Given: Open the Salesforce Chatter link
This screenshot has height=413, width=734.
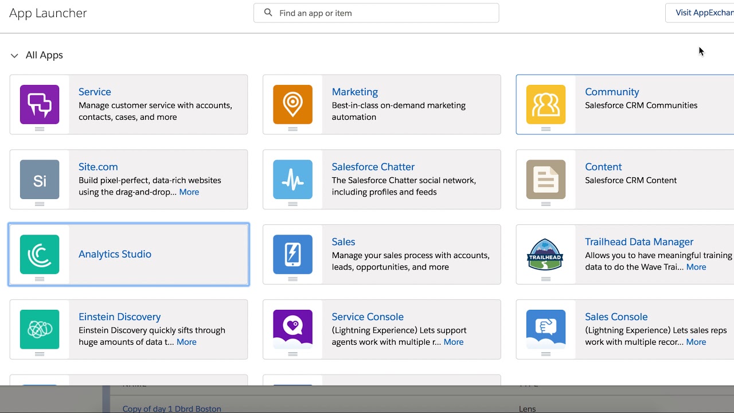Looking at the screenshot, I should click(x=373, y=167).
